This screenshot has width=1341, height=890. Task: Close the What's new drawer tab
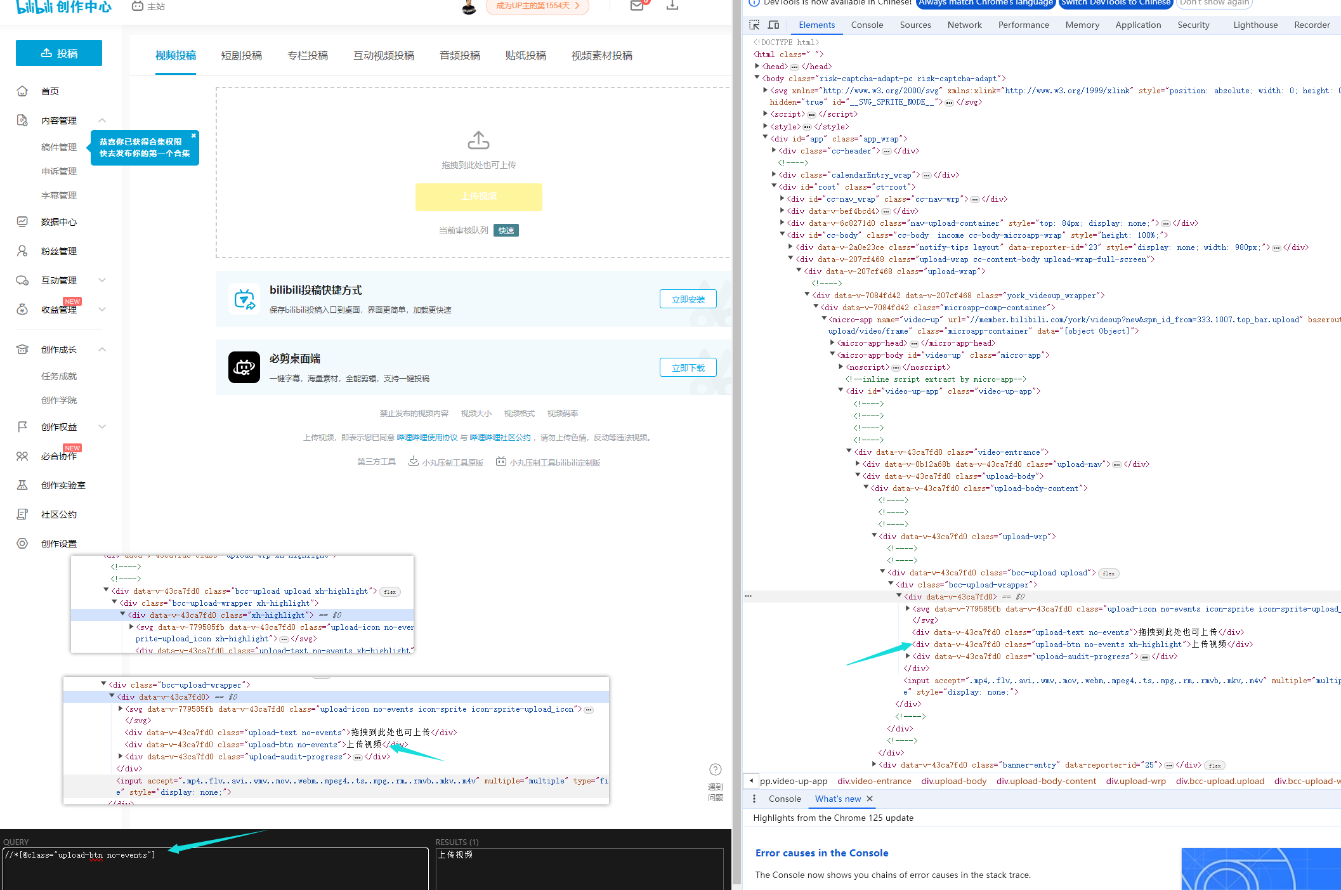(x=870, y=799)
